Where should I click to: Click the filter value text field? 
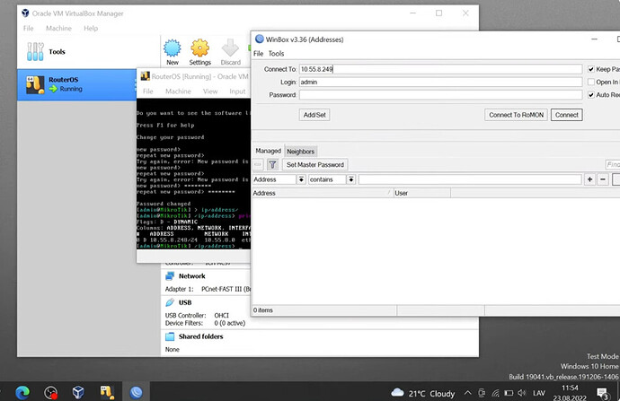[x=470, y=179]
